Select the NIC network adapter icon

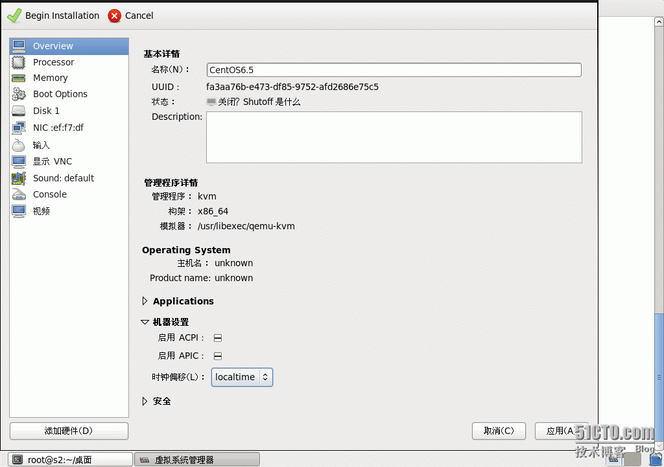click(19, 128)
